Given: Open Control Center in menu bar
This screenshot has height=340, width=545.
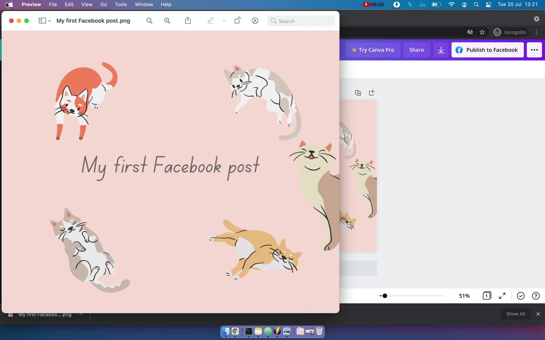Looking at the screenshot, I should pyautogui.click(x=489, y=5).
